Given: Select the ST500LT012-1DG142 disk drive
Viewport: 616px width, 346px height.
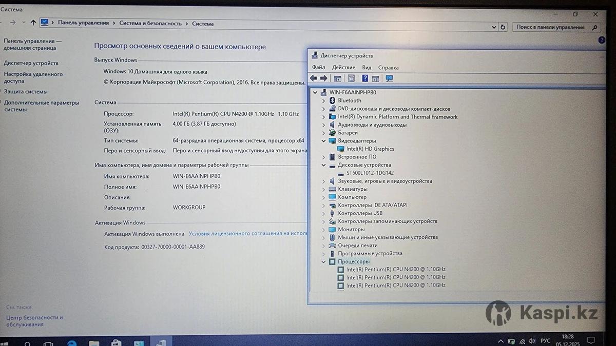Looking at the screenshot, I should (x=370, y=173).
